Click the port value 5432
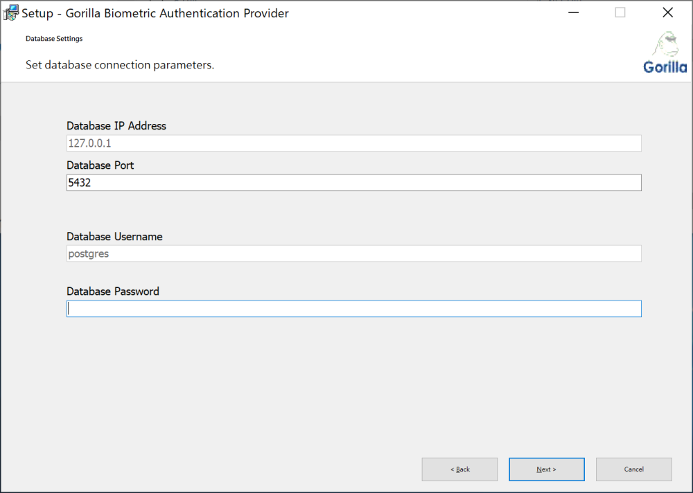Viewport: 693px width, 493px height. [x=79, y=182]
